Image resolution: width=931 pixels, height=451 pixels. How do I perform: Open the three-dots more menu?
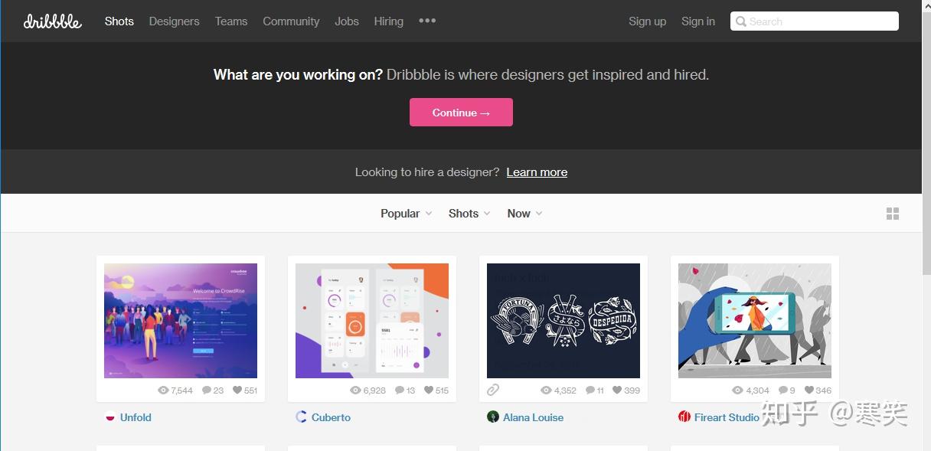[427, 21]
